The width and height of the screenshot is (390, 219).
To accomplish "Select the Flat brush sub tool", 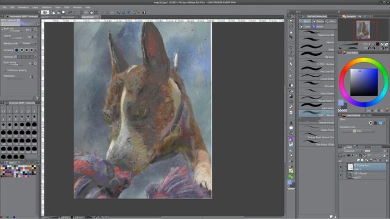I will click(x=317, y=55).
